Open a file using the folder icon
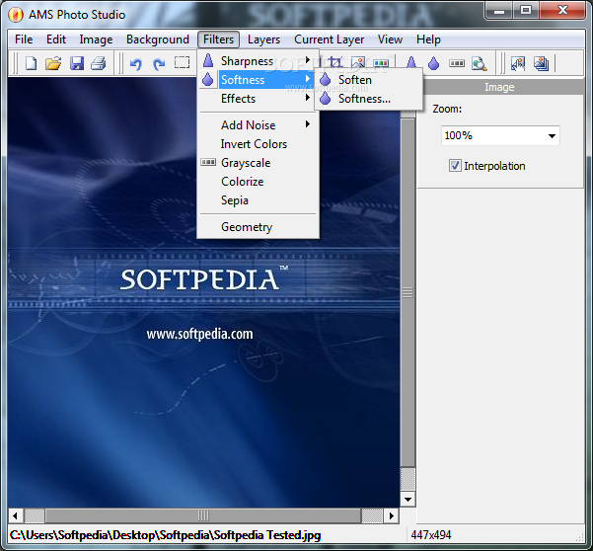Screen dimensions: 593x551 pos(53,63)
